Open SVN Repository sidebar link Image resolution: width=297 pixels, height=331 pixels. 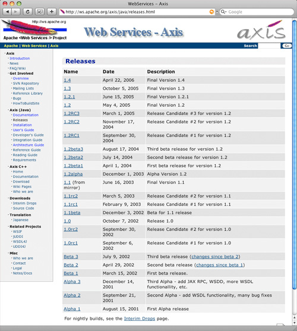coord(26,84)
